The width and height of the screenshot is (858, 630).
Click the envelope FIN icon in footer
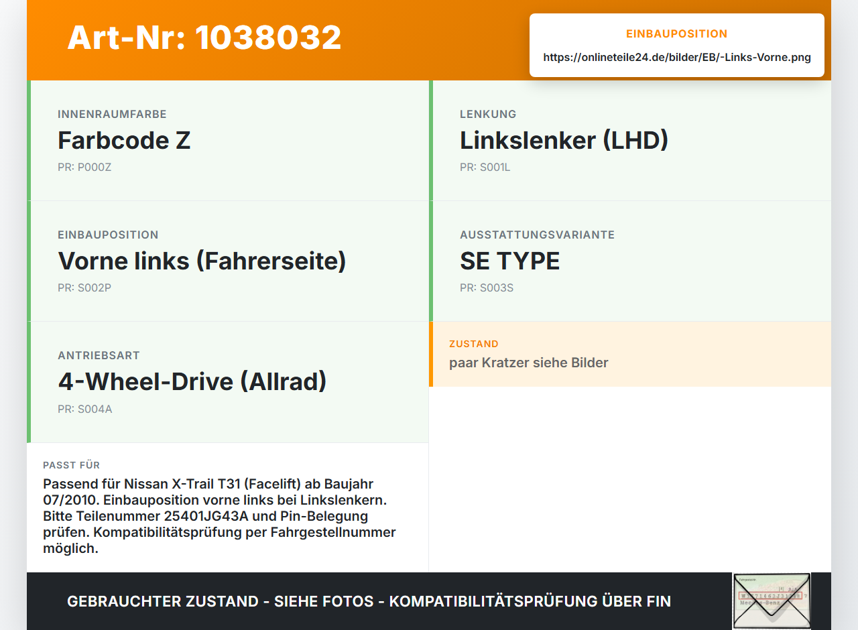772,601
